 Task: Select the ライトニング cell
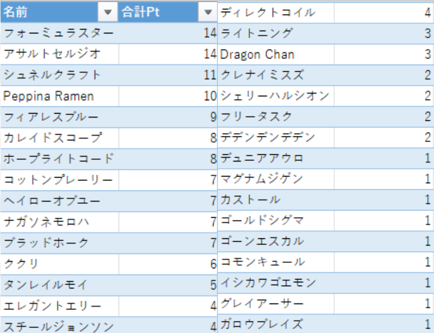[x=275, y=33]
